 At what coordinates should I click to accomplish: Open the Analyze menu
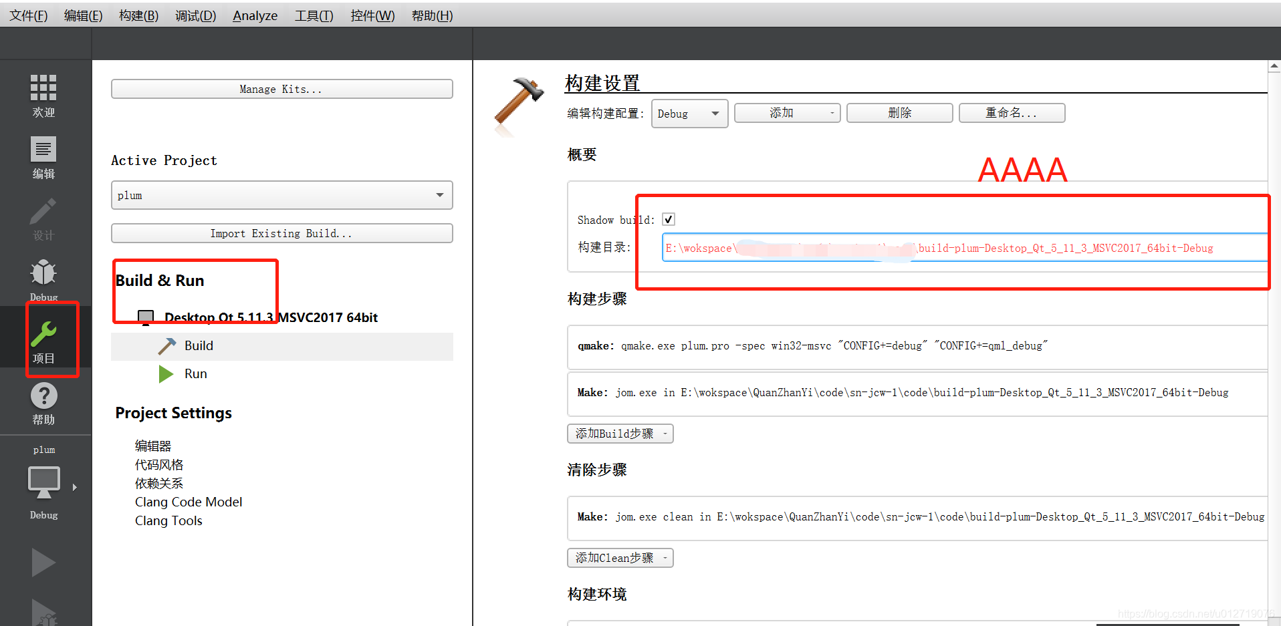point(255,15)
